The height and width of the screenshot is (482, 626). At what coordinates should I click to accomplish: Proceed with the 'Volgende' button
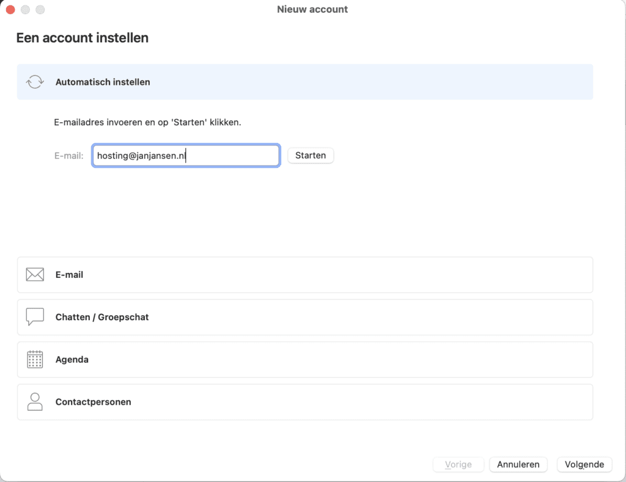click(584, 464)
